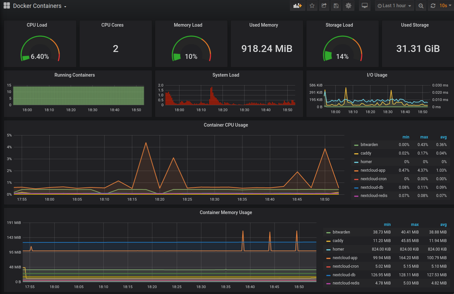
Task: Sort CPU legend by max column
Action: (x=424, y=137)
